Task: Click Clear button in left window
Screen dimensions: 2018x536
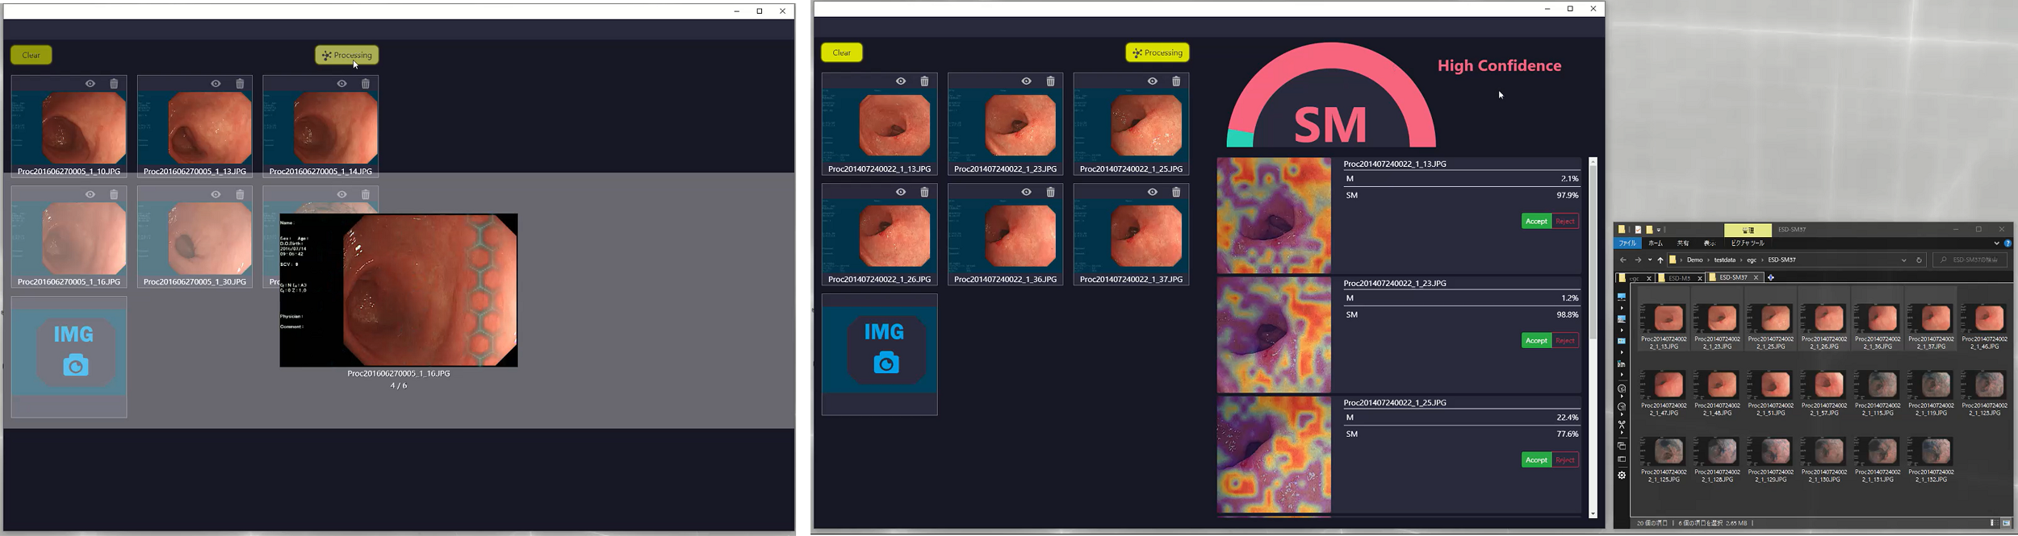Action: tap(31, 55)
